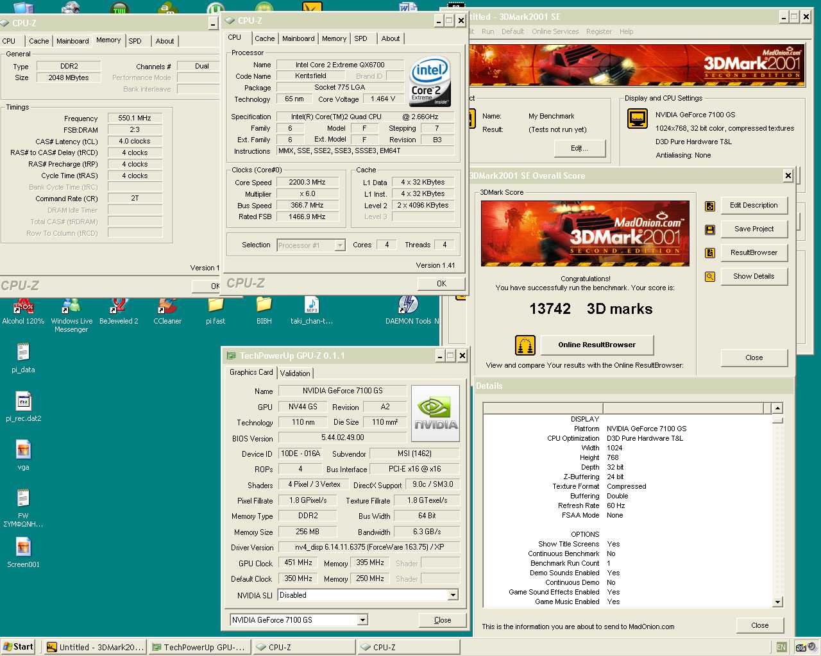Click Edit... button in 3DMark project section
821x656 pixels.
pos(579,148)
